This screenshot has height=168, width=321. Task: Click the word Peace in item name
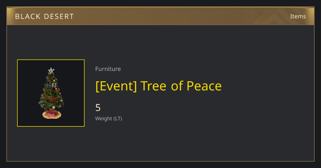click(204, 86)
